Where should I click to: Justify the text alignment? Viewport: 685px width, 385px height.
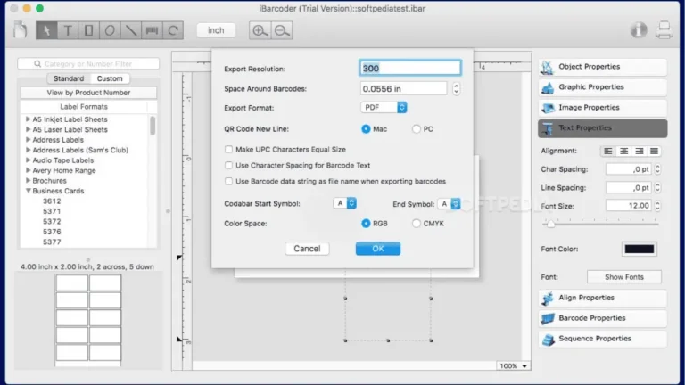654,151
